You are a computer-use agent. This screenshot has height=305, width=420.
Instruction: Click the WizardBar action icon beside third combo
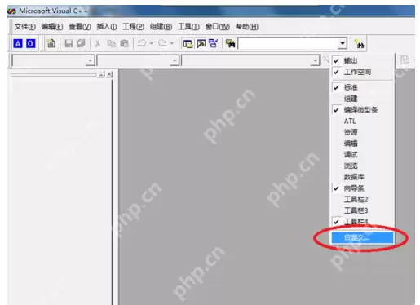(326, 60)
